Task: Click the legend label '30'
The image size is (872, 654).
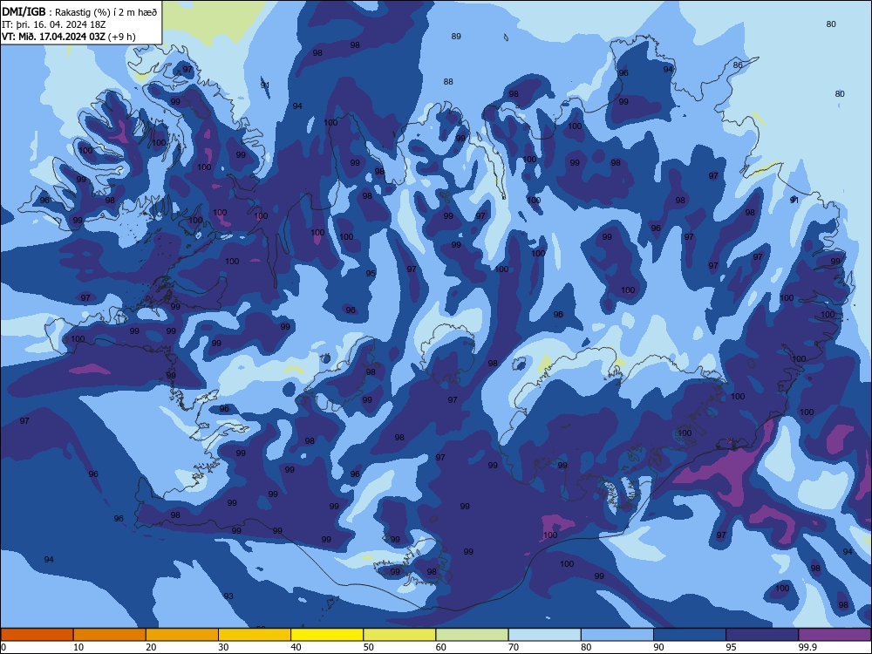Action: [x=223, y=647]
